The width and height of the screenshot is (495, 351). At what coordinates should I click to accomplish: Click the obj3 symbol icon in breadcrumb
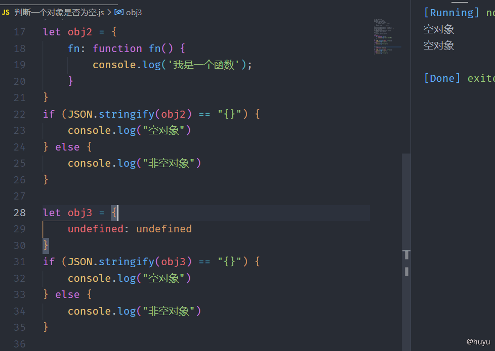[x=118, y=13]
